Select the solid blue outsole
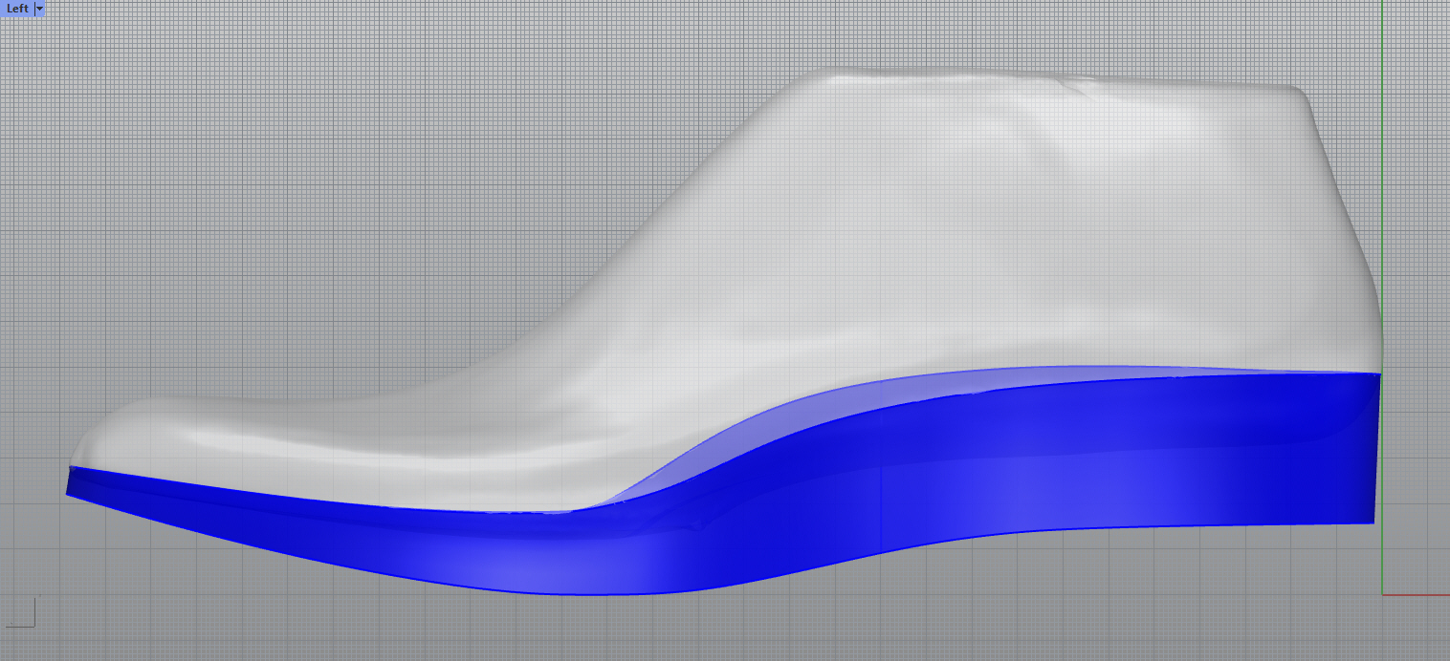Image resolution: width=1450 pixels, height=661 pixels. pyautogui.click(x=1052, y=458)
